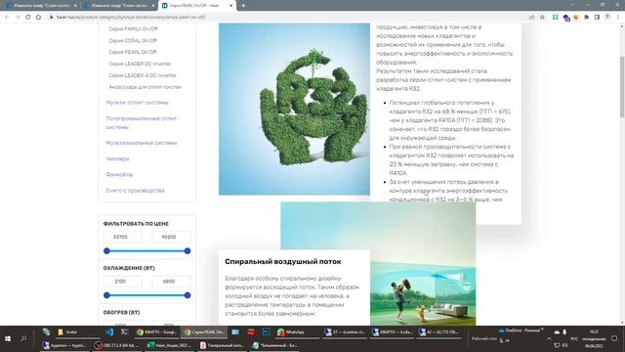
Task: Open browser home page
Action: click(x=38, y=18)
